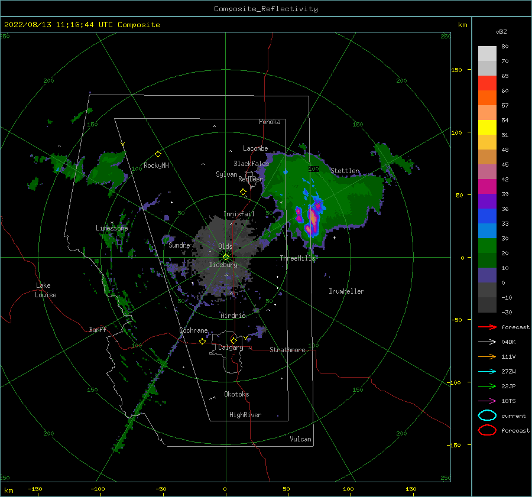
Task: Select the 10 dBZ slate-purple color swatch
Action: pyautogui.click(x=487, y=275)
